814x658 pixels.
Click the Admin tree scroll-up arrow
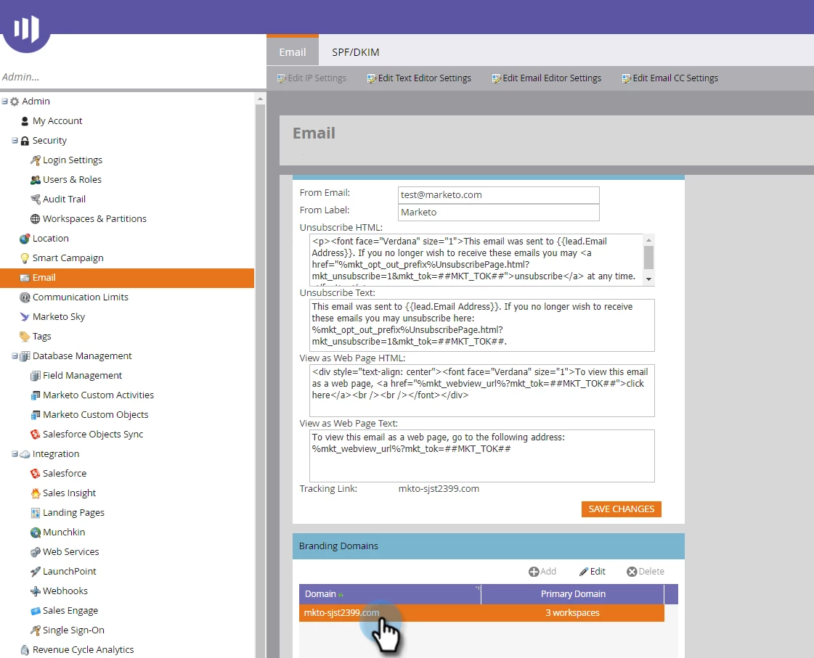click(260, 99)
